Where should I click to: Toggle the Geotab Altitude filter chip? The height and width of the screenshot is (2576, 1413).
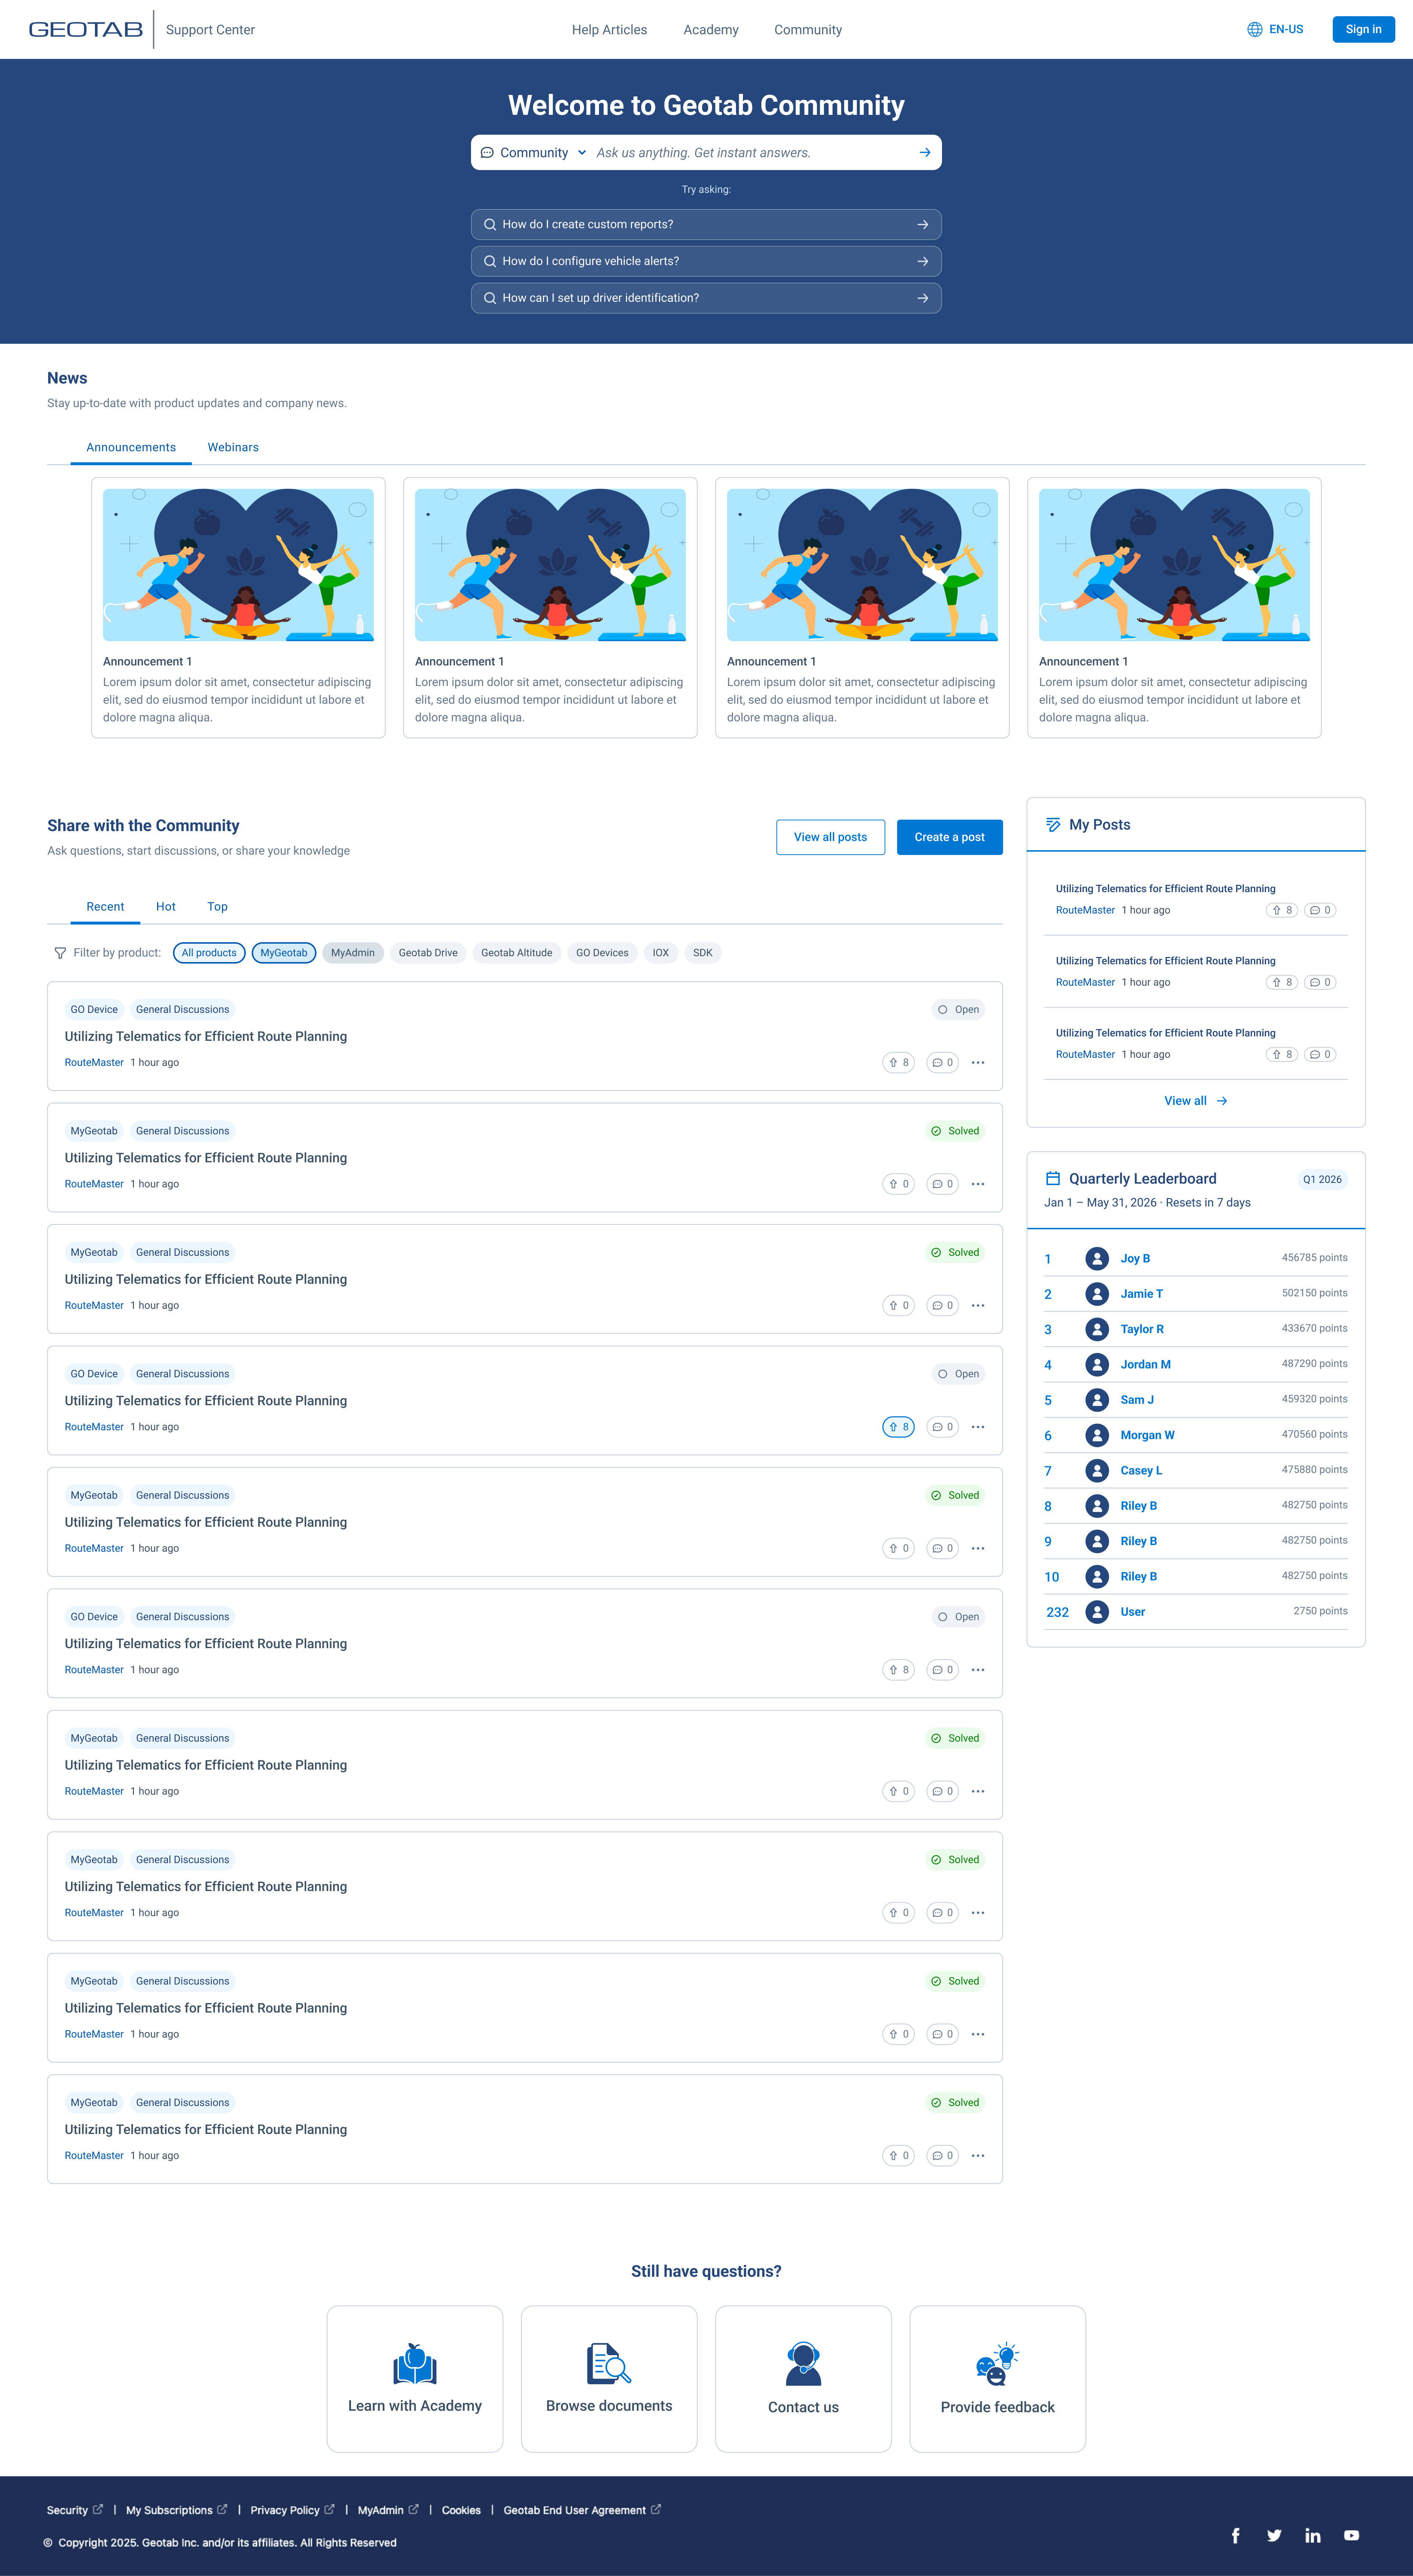pos(517,953)
